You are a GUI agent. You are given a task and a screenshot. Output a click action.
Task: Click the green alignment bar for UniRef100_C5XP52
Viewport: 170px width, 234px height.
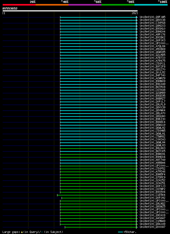(x=98, y=169)
